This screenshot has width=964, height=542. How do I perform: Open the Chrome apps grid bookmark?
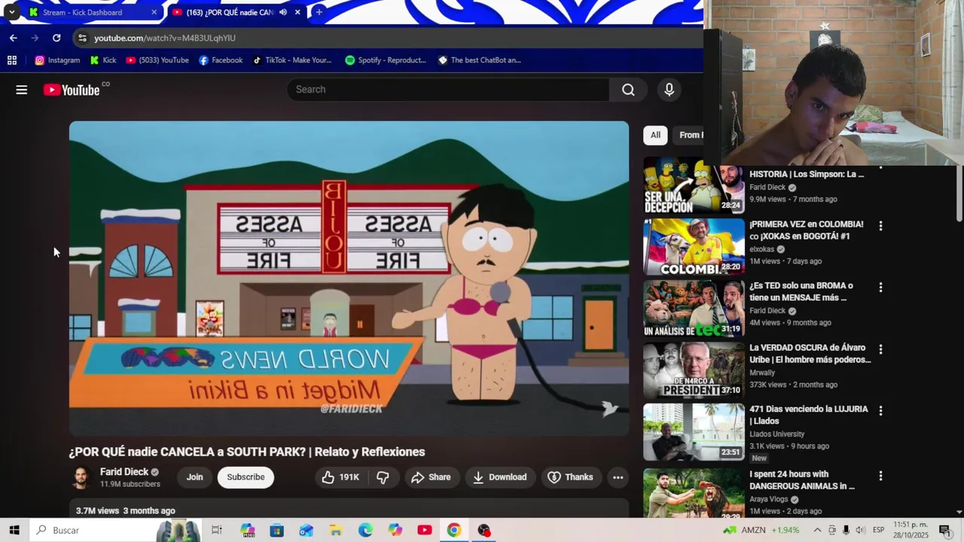click(12, 60)
